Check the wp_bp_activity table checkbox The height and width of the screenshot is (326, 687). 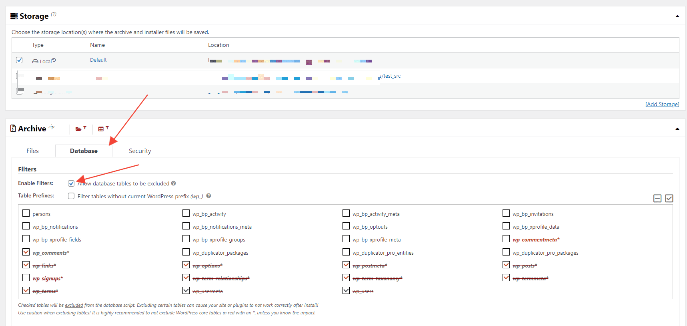point(186,213)
